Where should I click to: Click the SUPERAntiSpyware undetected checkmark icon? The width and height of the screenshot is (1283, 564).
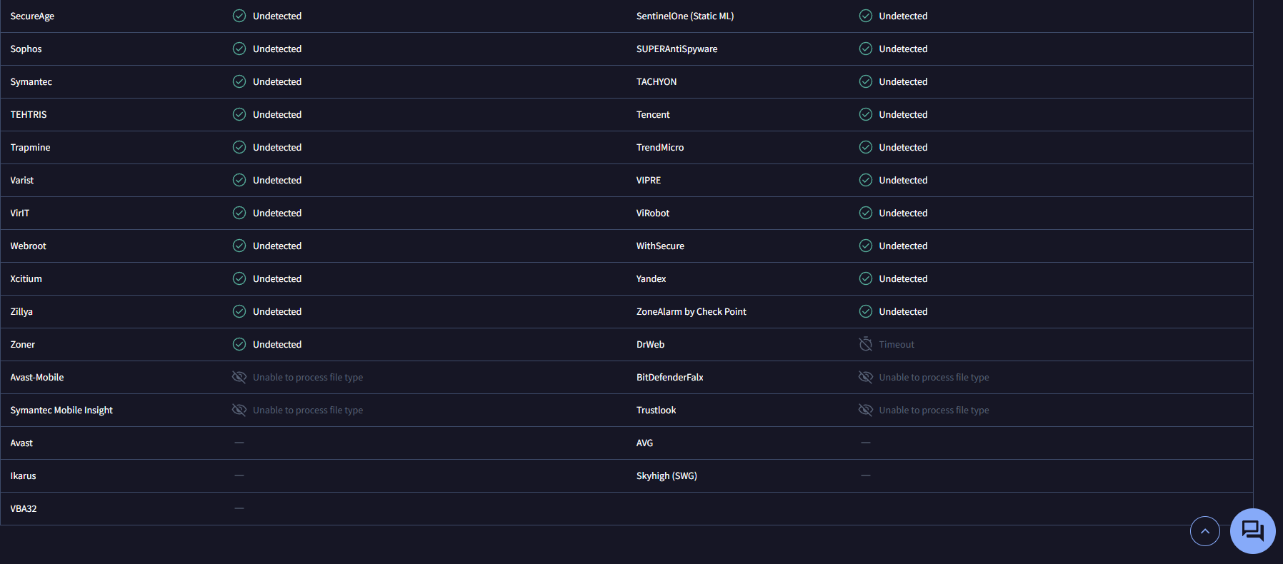(x=866, y=49)
